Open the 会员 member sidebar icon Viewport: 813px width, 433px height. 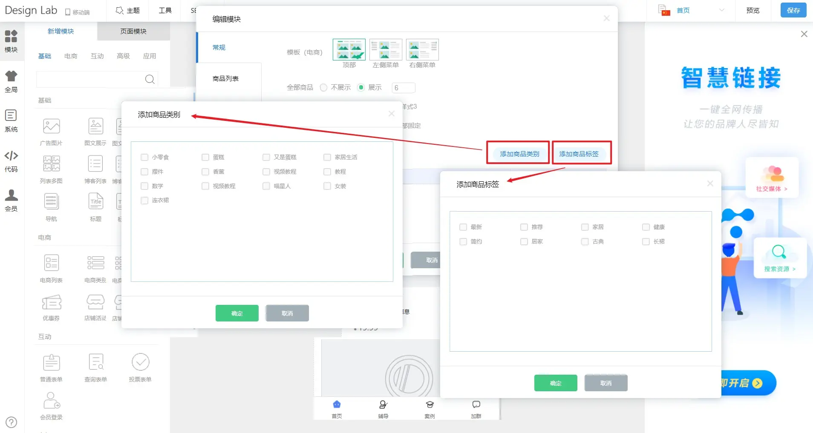tap(11, 200)
